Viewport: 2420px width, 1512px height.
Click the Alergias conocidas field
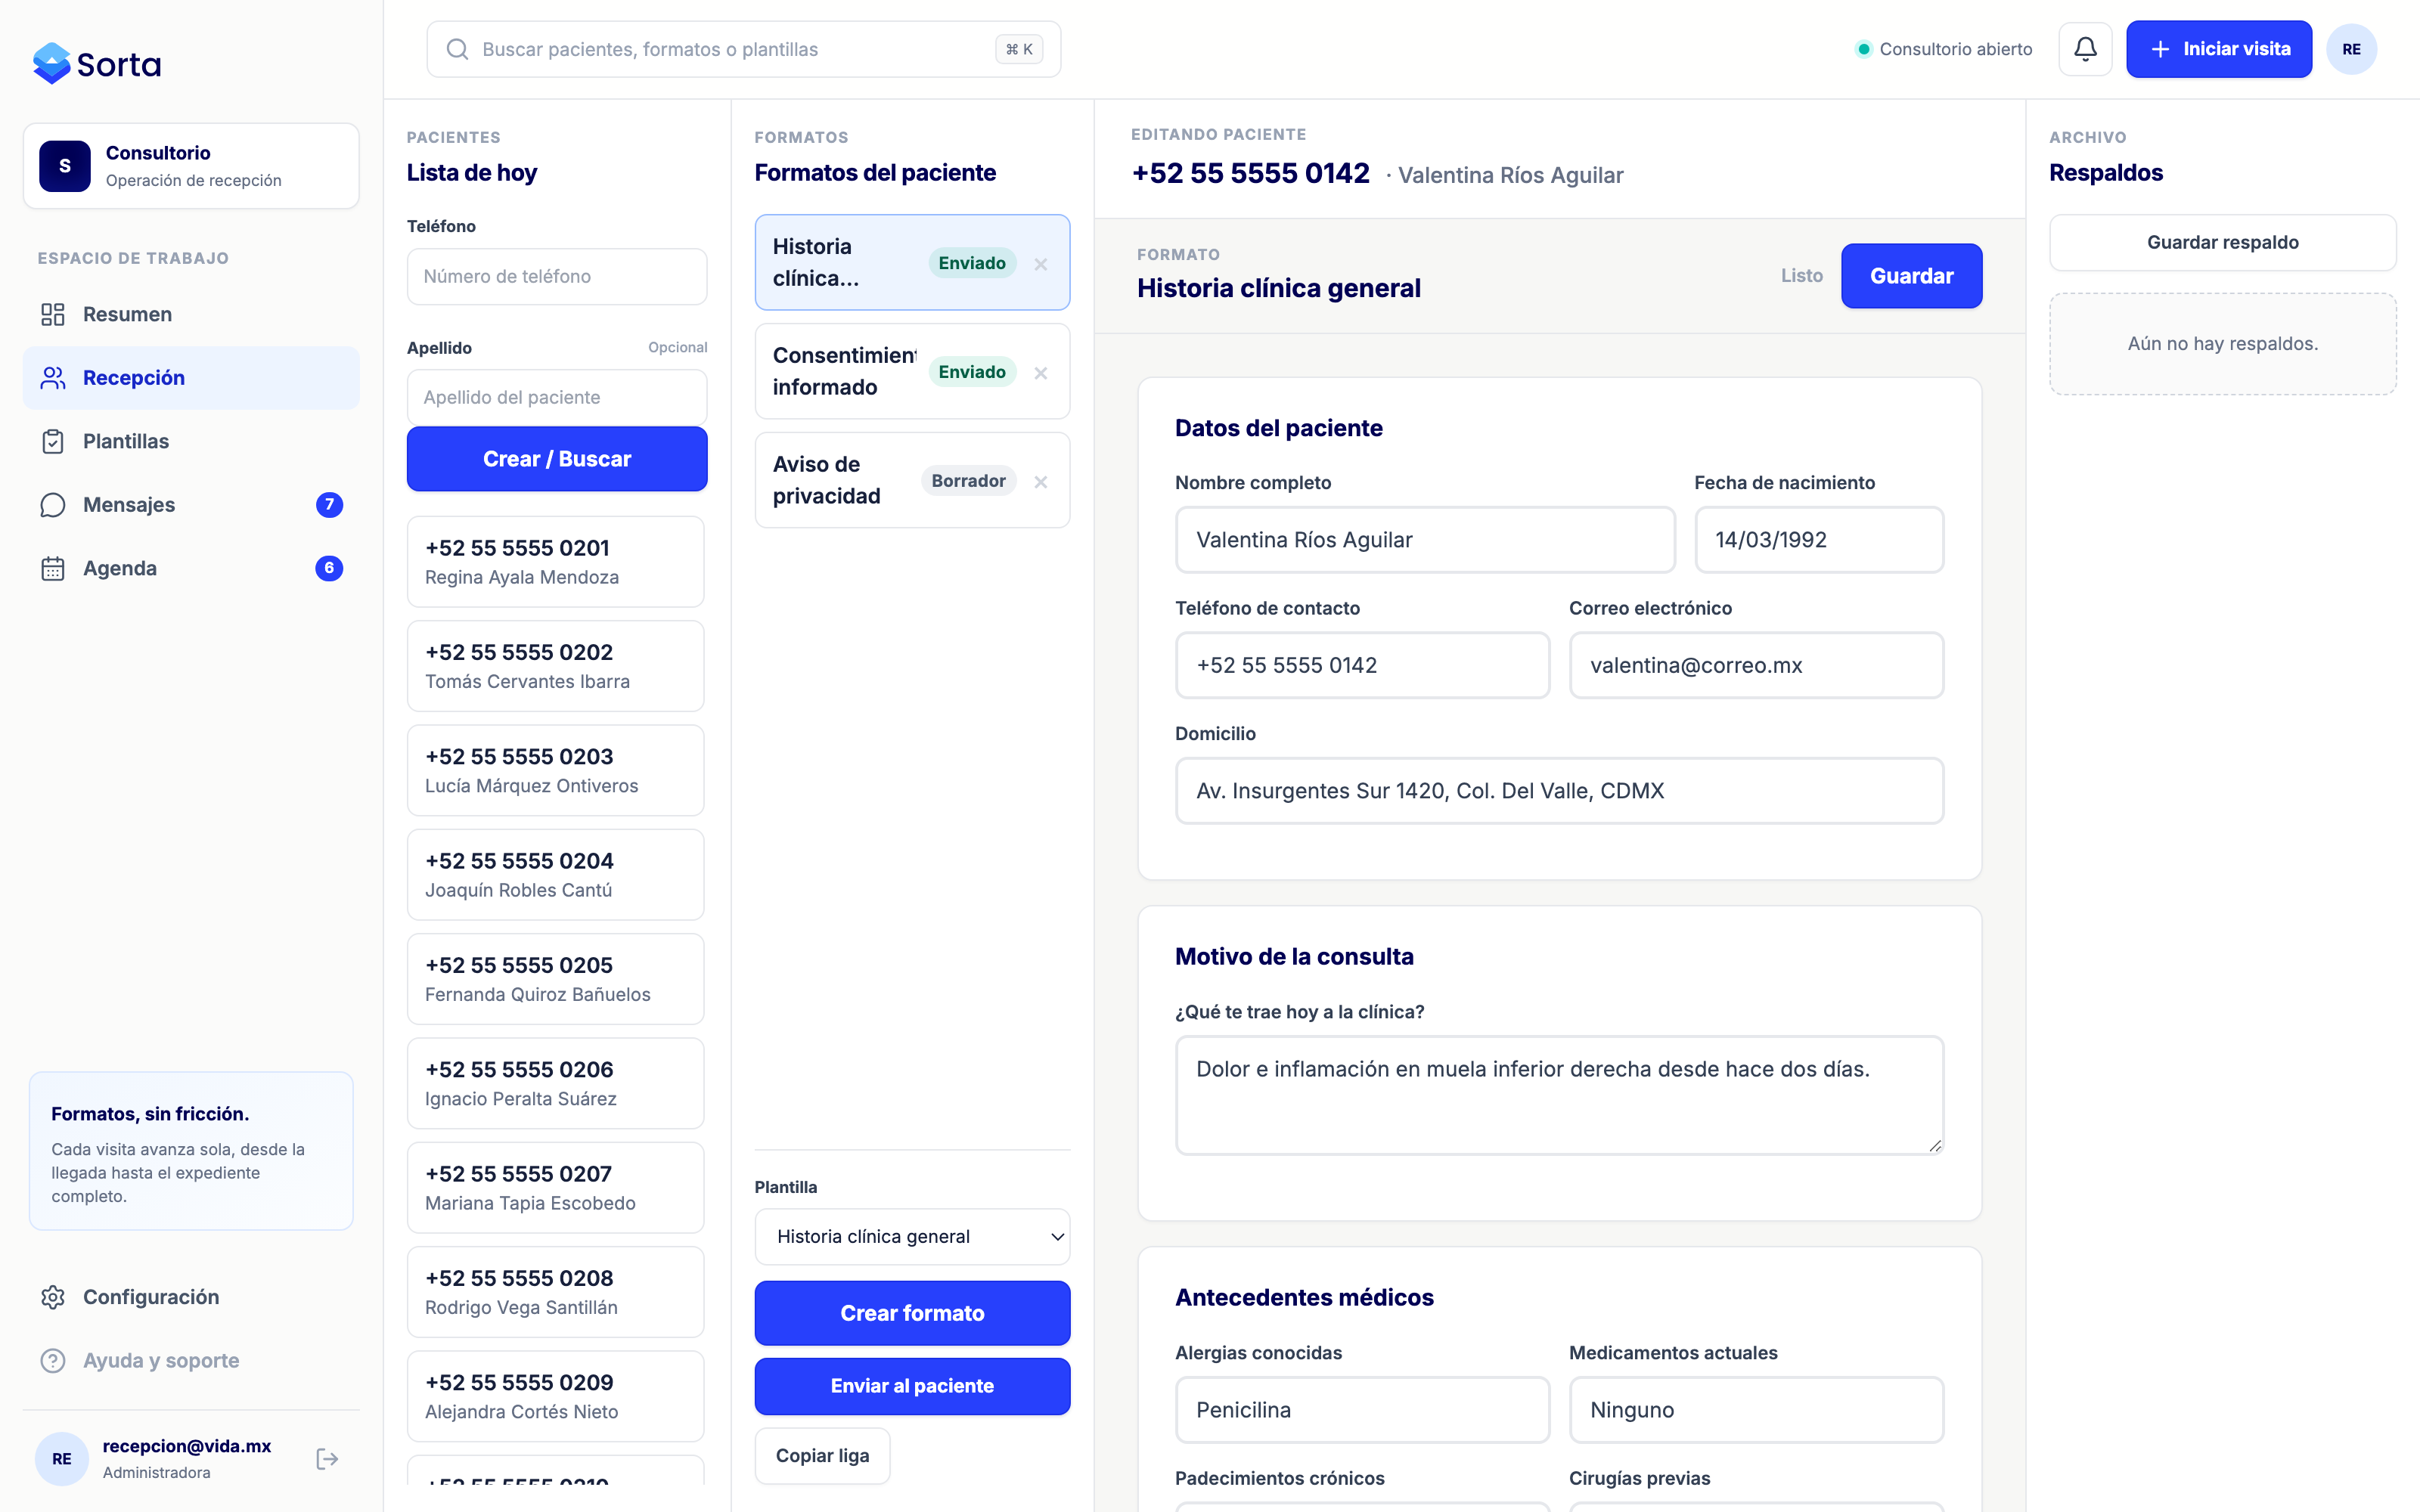(x=1362, y=1410)
